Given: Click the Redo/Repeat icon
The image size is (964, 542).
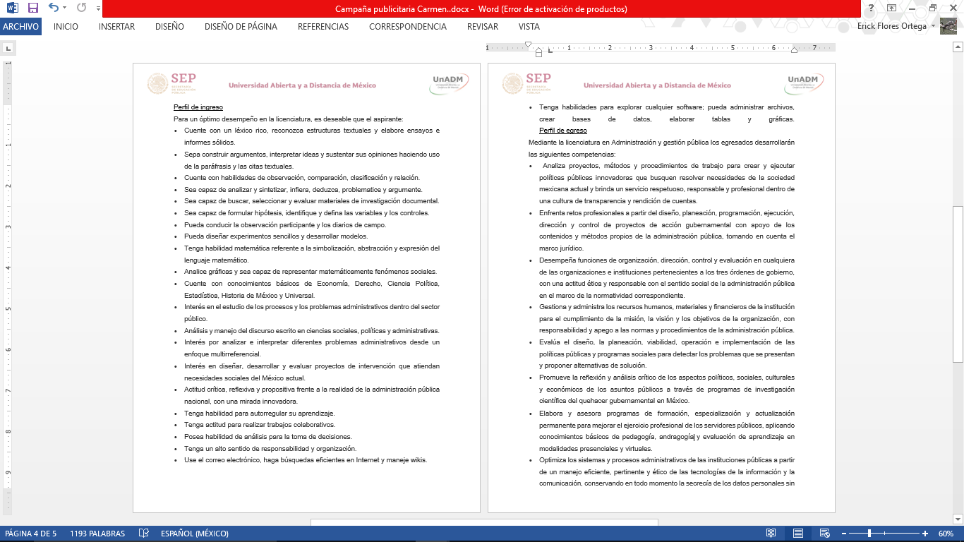Looking at the screenshot, I should (x=80, y=8).
